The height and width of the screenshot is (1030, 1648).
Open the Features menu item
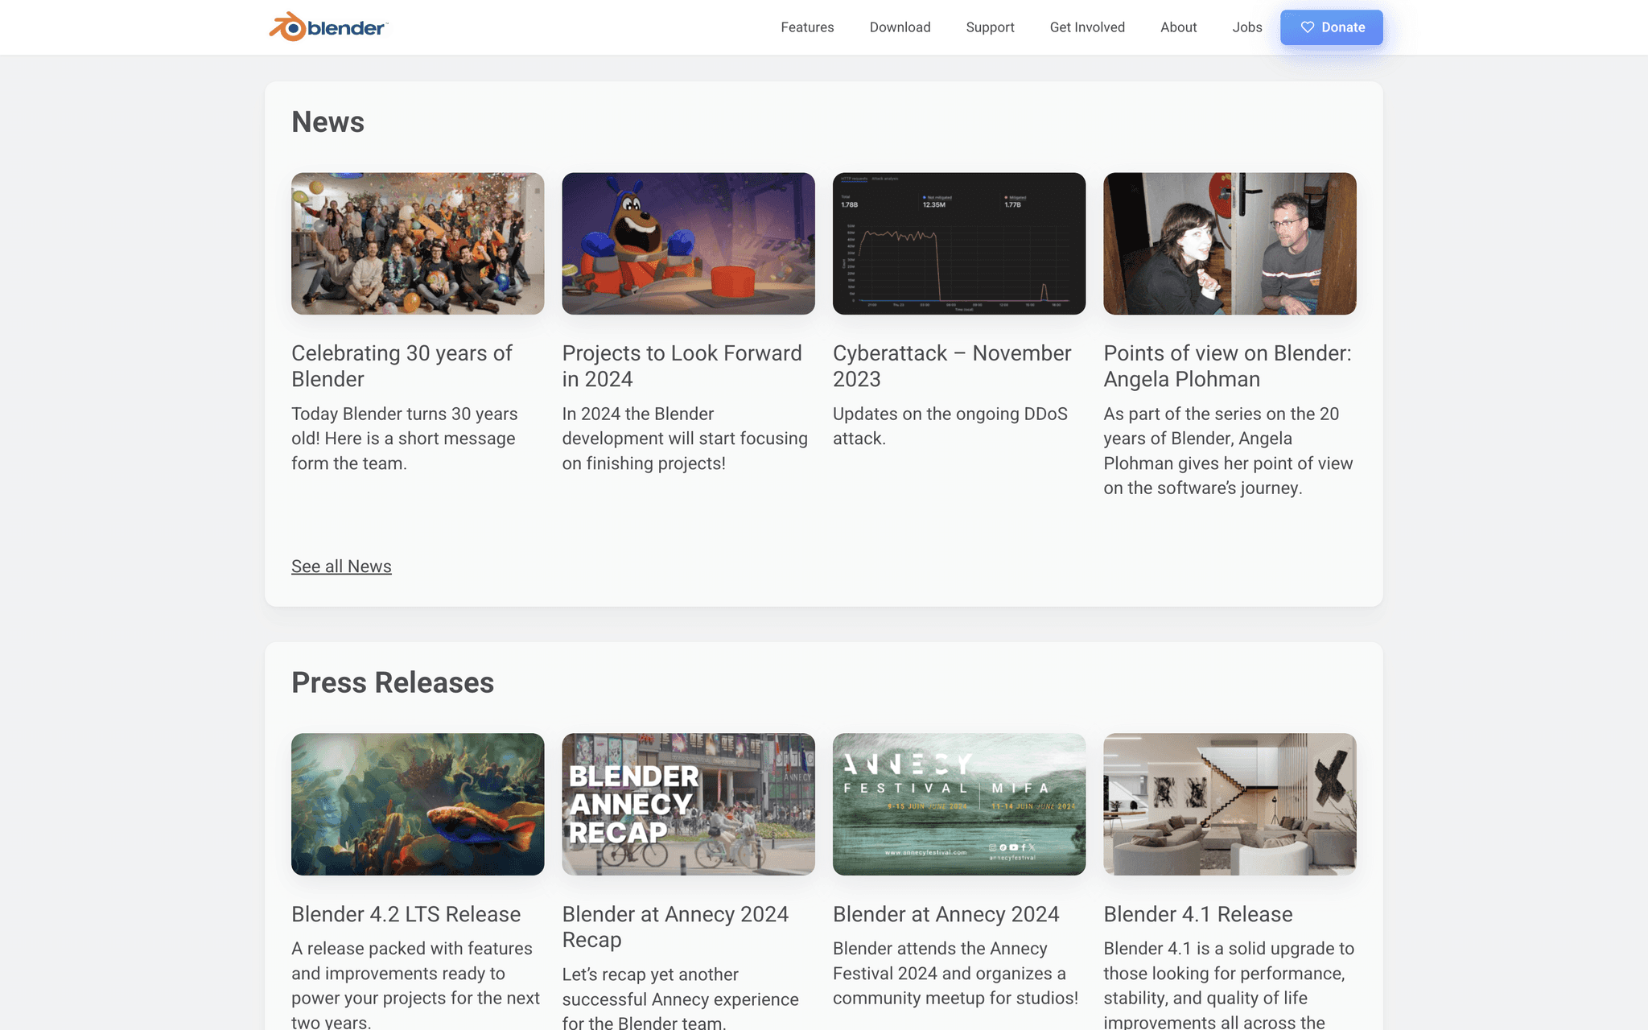[807, 27]
